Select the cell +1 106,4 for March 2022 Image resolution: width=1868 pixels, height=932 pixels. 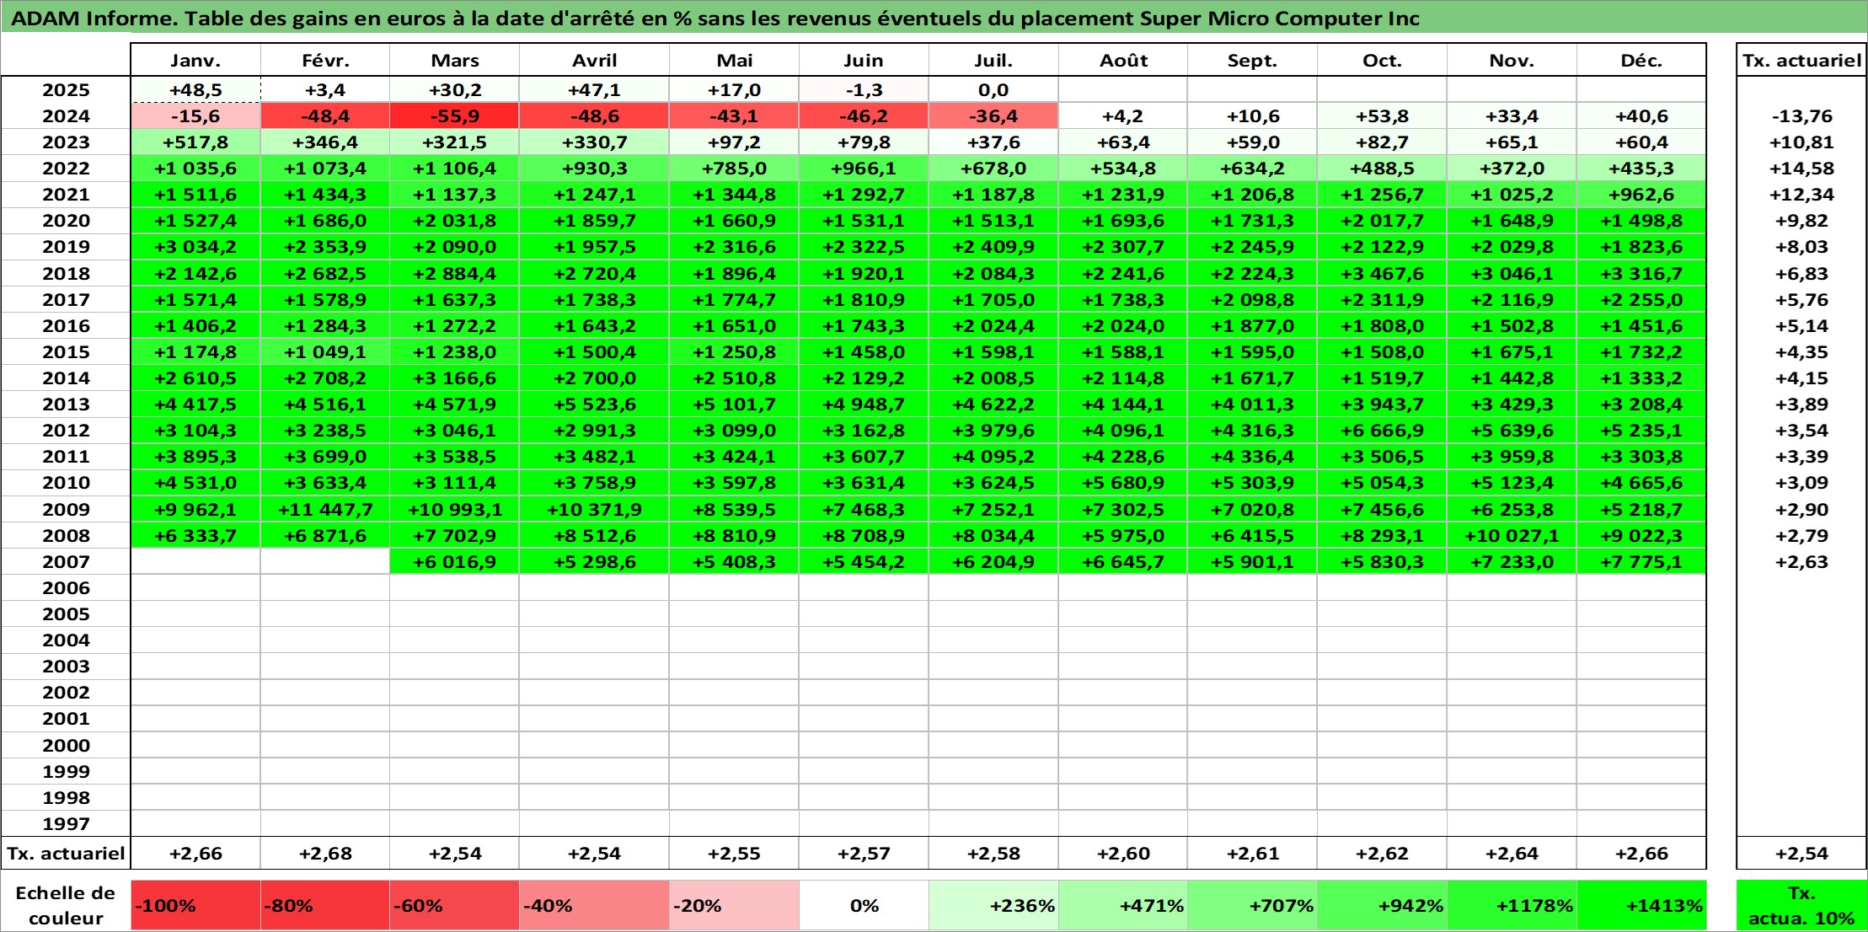pos(455,169)
